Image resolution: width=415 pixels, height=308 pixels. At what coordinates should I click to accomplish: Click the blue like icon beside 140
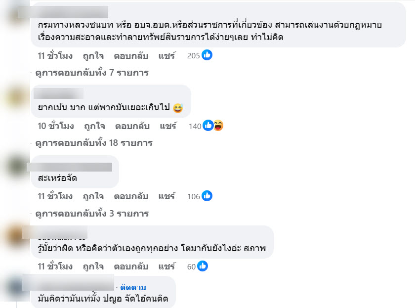pos(208,126)
